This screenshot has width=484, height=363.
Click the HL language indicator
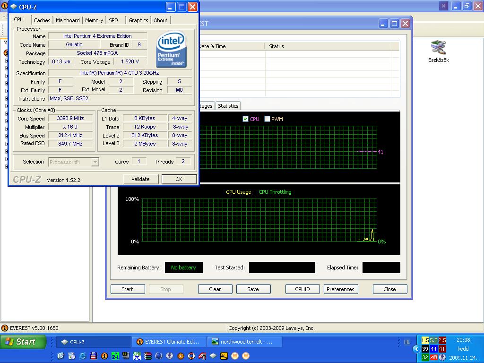[x=407, y=342]
